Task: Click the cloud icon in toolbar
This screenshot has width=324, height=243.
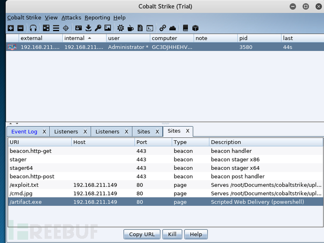Action: tap(172, 28)
